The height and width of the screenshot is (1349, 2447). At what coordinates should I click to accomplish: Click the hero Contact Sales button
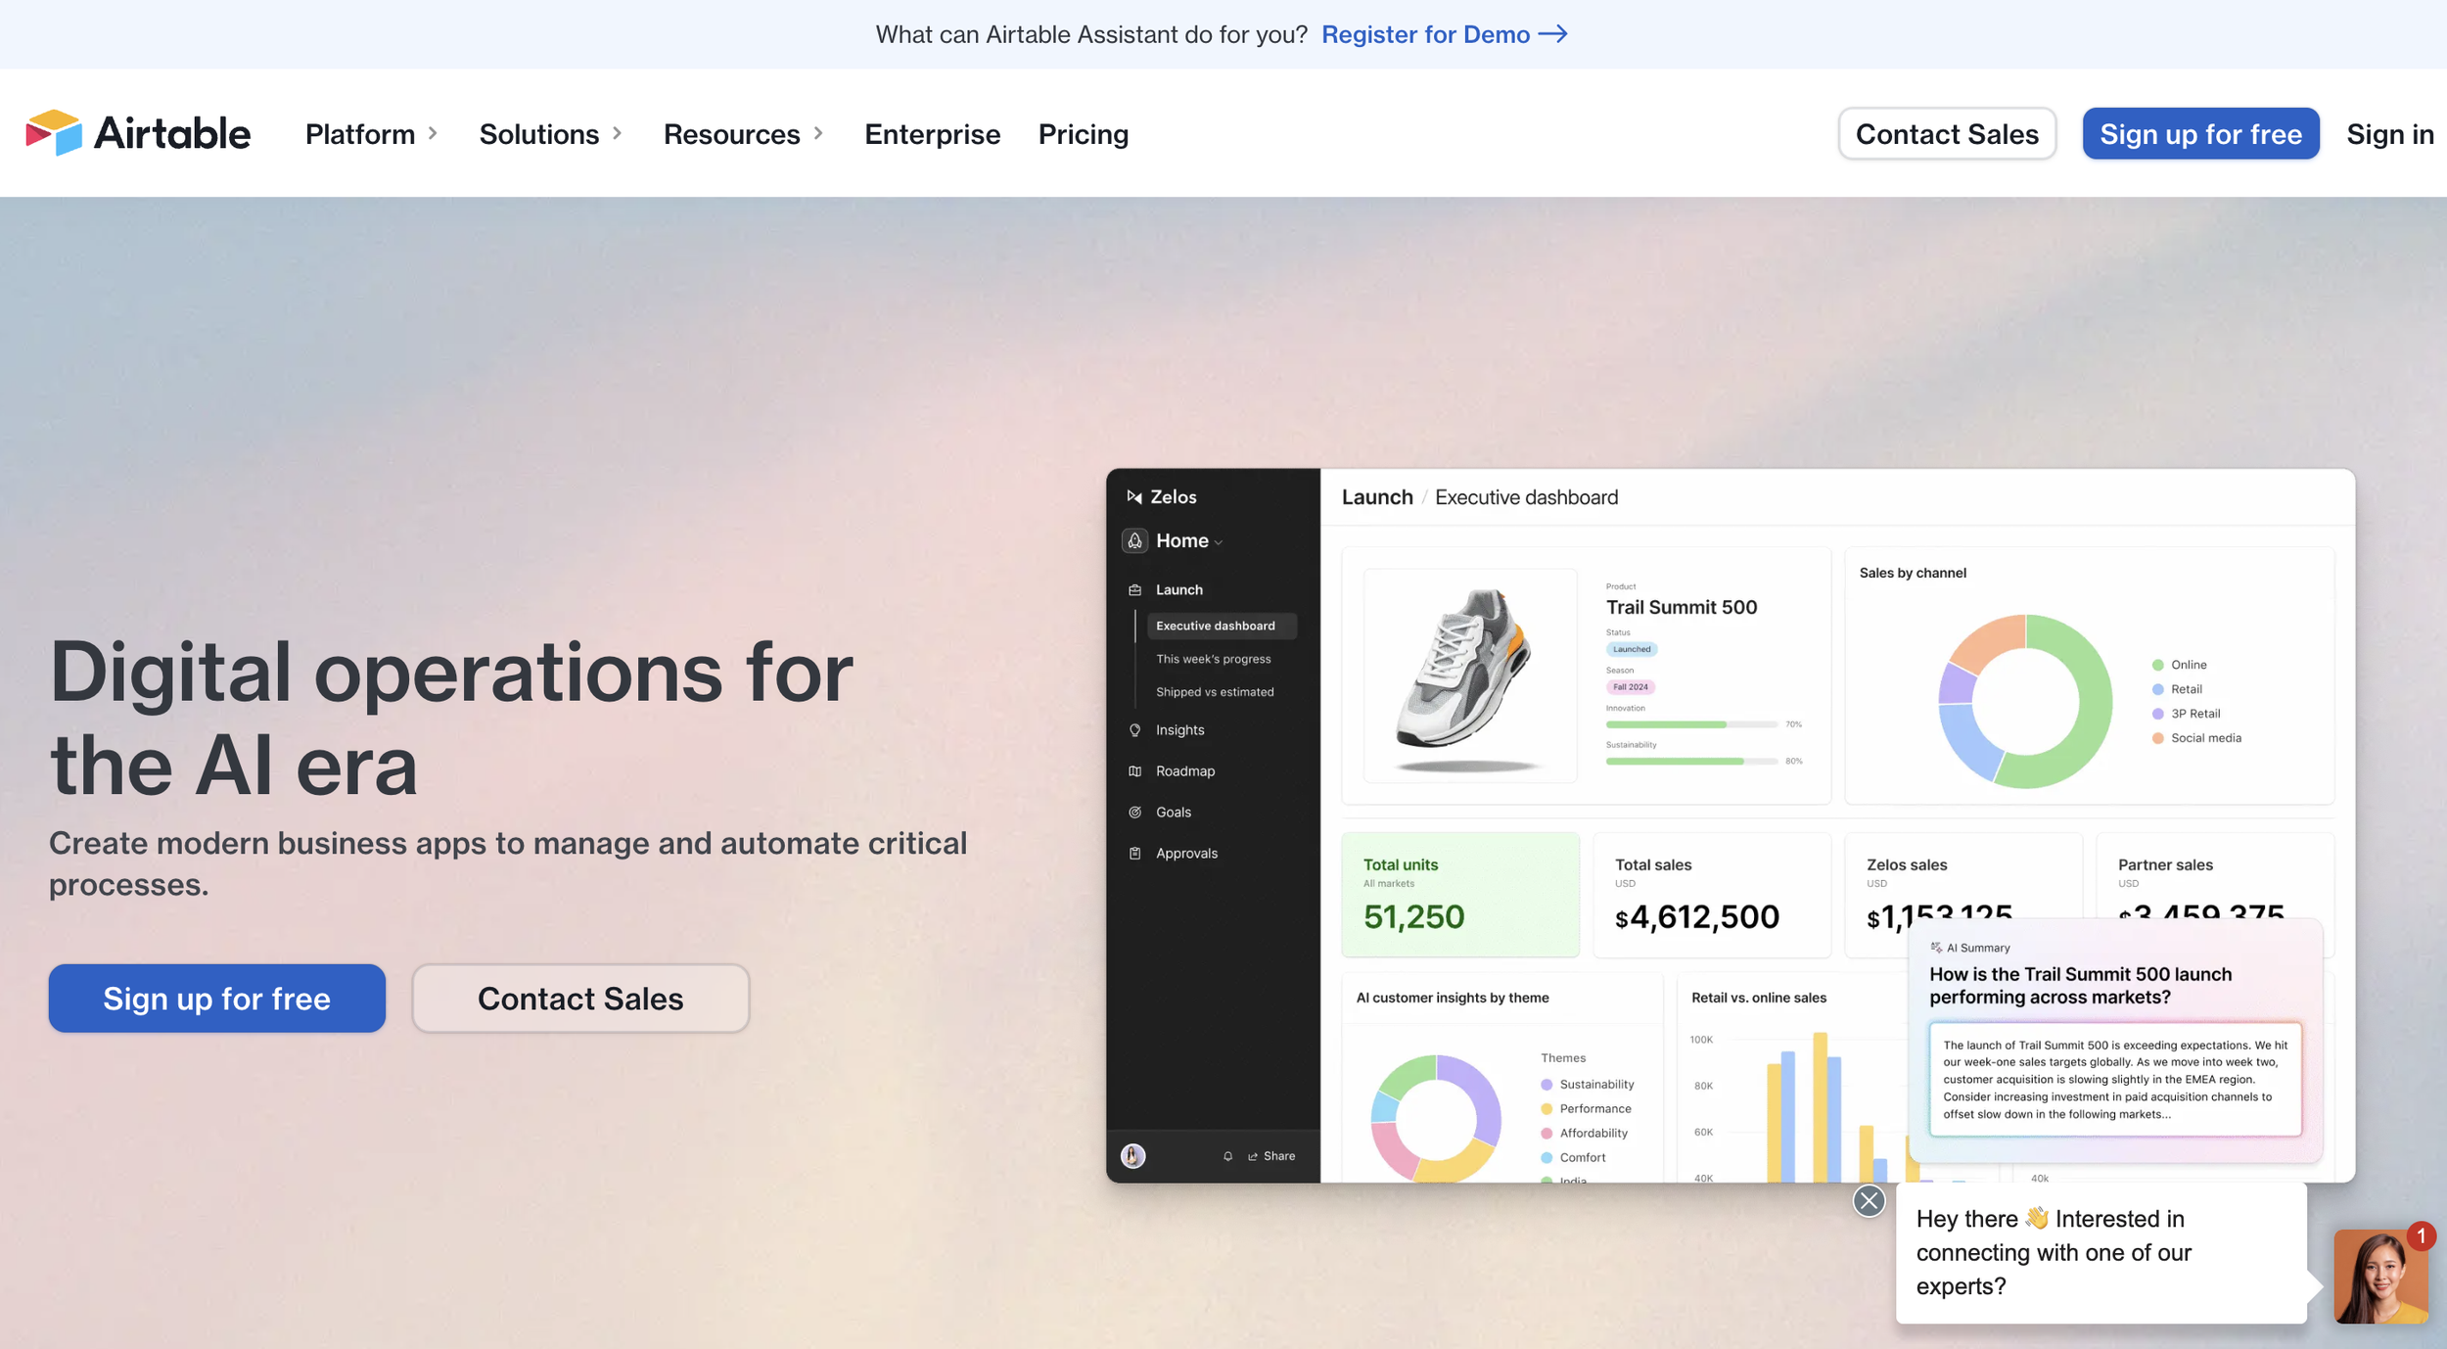coord(580,998)
